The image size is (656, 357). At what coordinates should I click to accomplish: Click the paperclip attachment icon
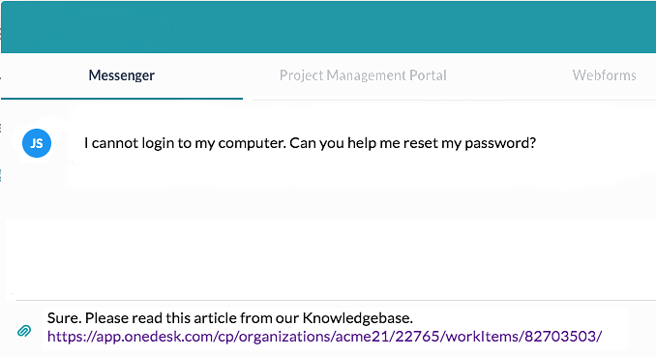point(24,331)
